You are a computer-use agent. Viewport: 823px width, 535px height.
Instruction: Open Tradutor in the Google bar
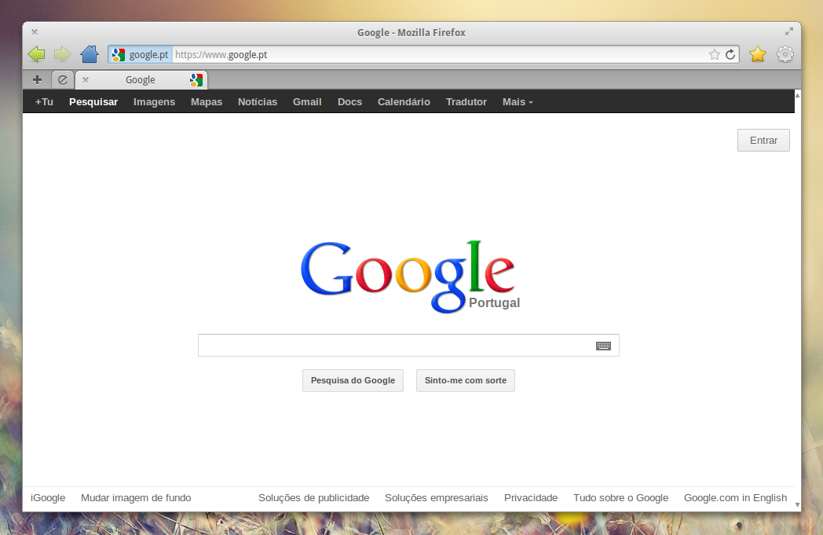click(x=466, y=102)
